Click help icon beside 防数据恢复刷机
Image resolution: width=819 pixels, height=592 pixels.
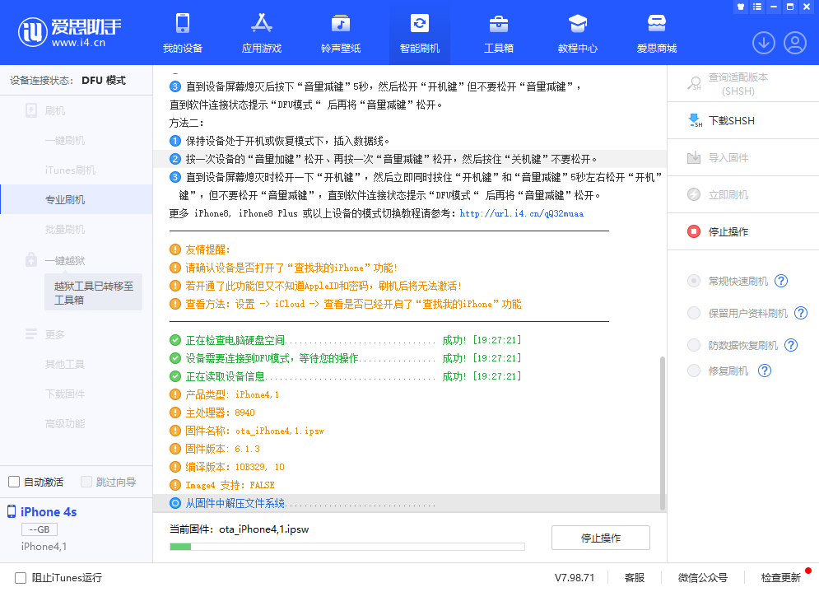[791, 346]
